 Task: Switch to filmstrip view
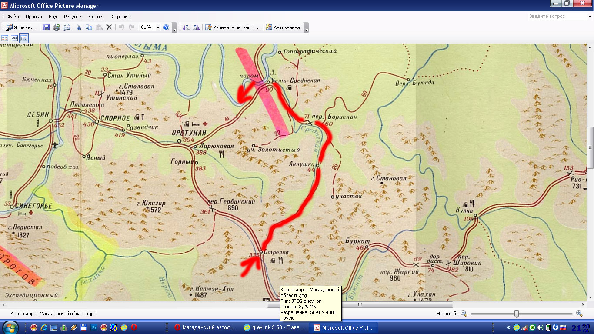pyautogui.click(x=14, y=38)
